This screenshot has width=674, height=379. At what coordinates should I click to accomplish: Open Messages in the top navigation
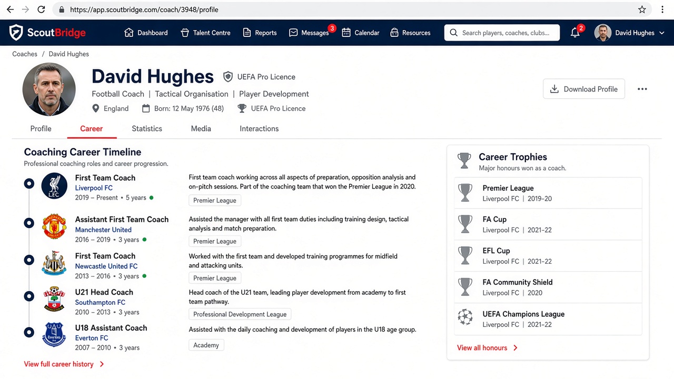coord(309,33)
